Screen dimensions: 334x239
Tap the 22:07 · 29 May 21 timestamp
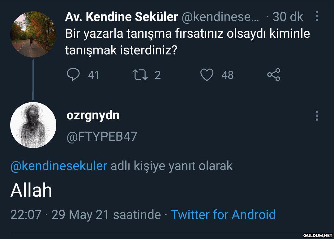(85, 214)
